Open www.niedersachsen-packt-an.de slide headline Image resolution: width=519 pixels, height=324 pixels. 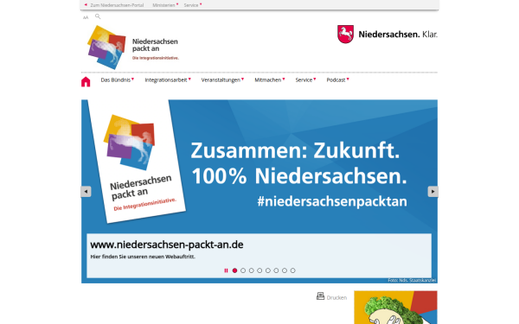click(167, 245)
